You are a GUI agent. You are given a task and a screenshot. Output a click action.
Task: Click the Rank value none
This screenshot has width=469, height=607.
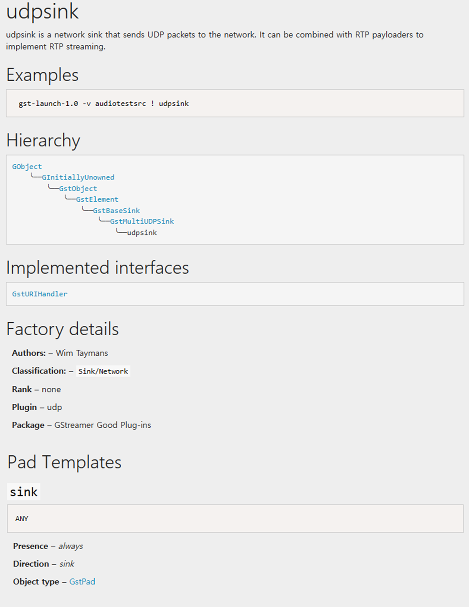point(51,389)
